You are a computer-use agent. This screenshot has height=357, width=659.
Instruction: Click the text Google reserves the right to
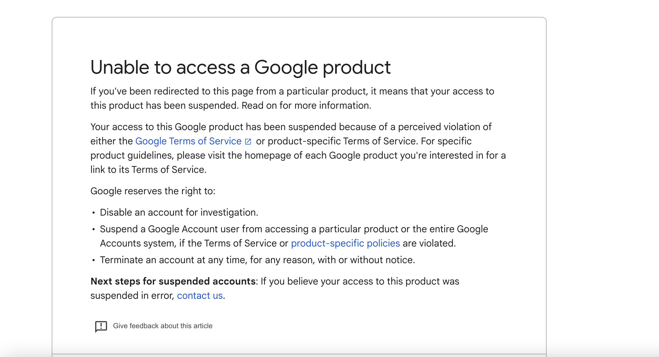click(x=153, y=191)
